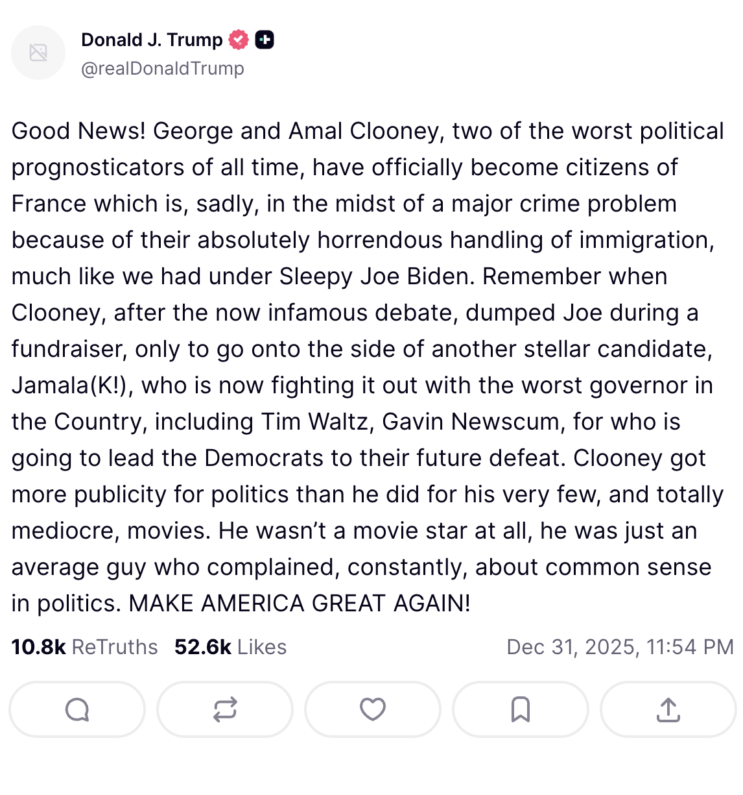
Task: Open the broken profile avatar image
Action: tap(38, 53)
